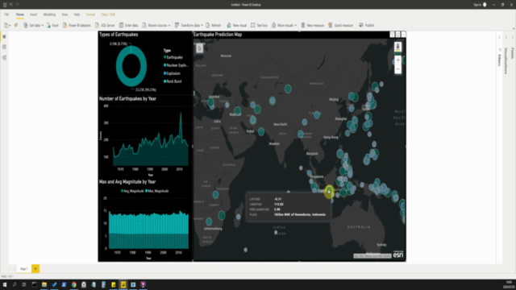Screen dimensions: 516x290
Task: Expand the Fields pane
Action: (513, 38)
